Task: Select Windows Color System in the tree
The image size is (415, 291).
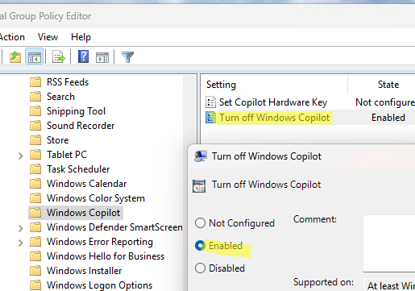Action: [96, 198]
